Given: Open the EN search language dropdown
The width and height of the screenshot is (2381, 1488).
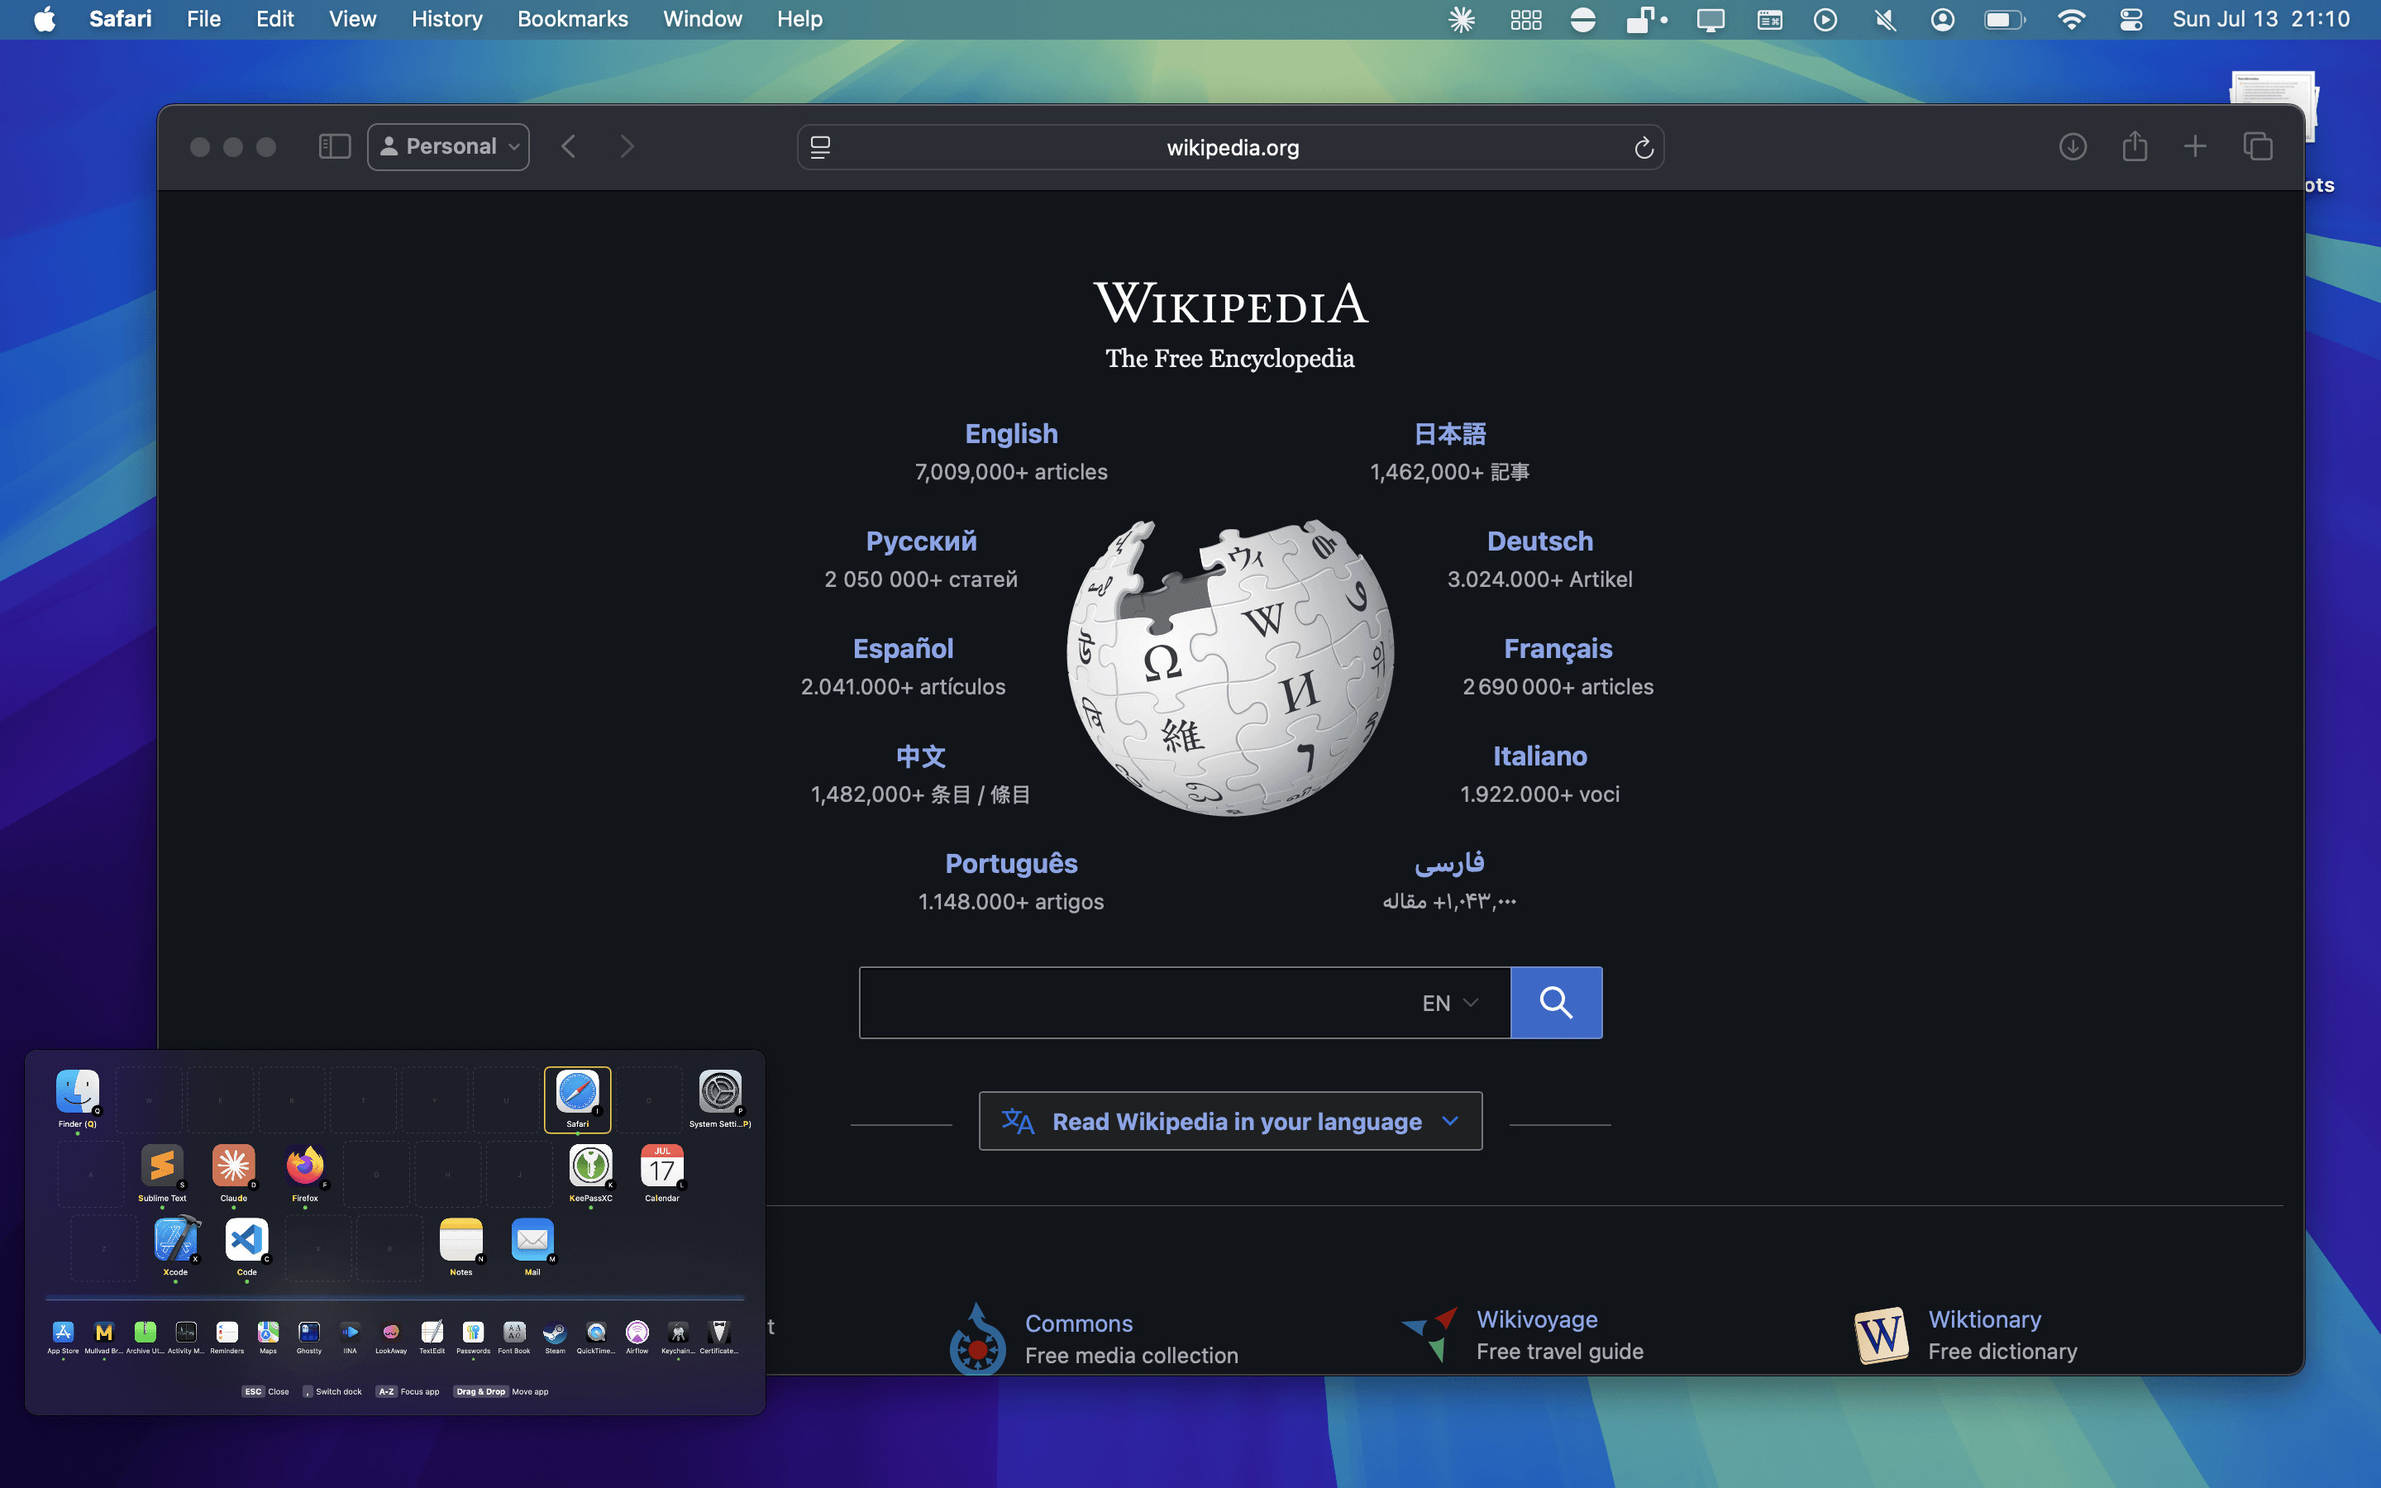Looking at the screenshot, I should coord(1450,1003).
